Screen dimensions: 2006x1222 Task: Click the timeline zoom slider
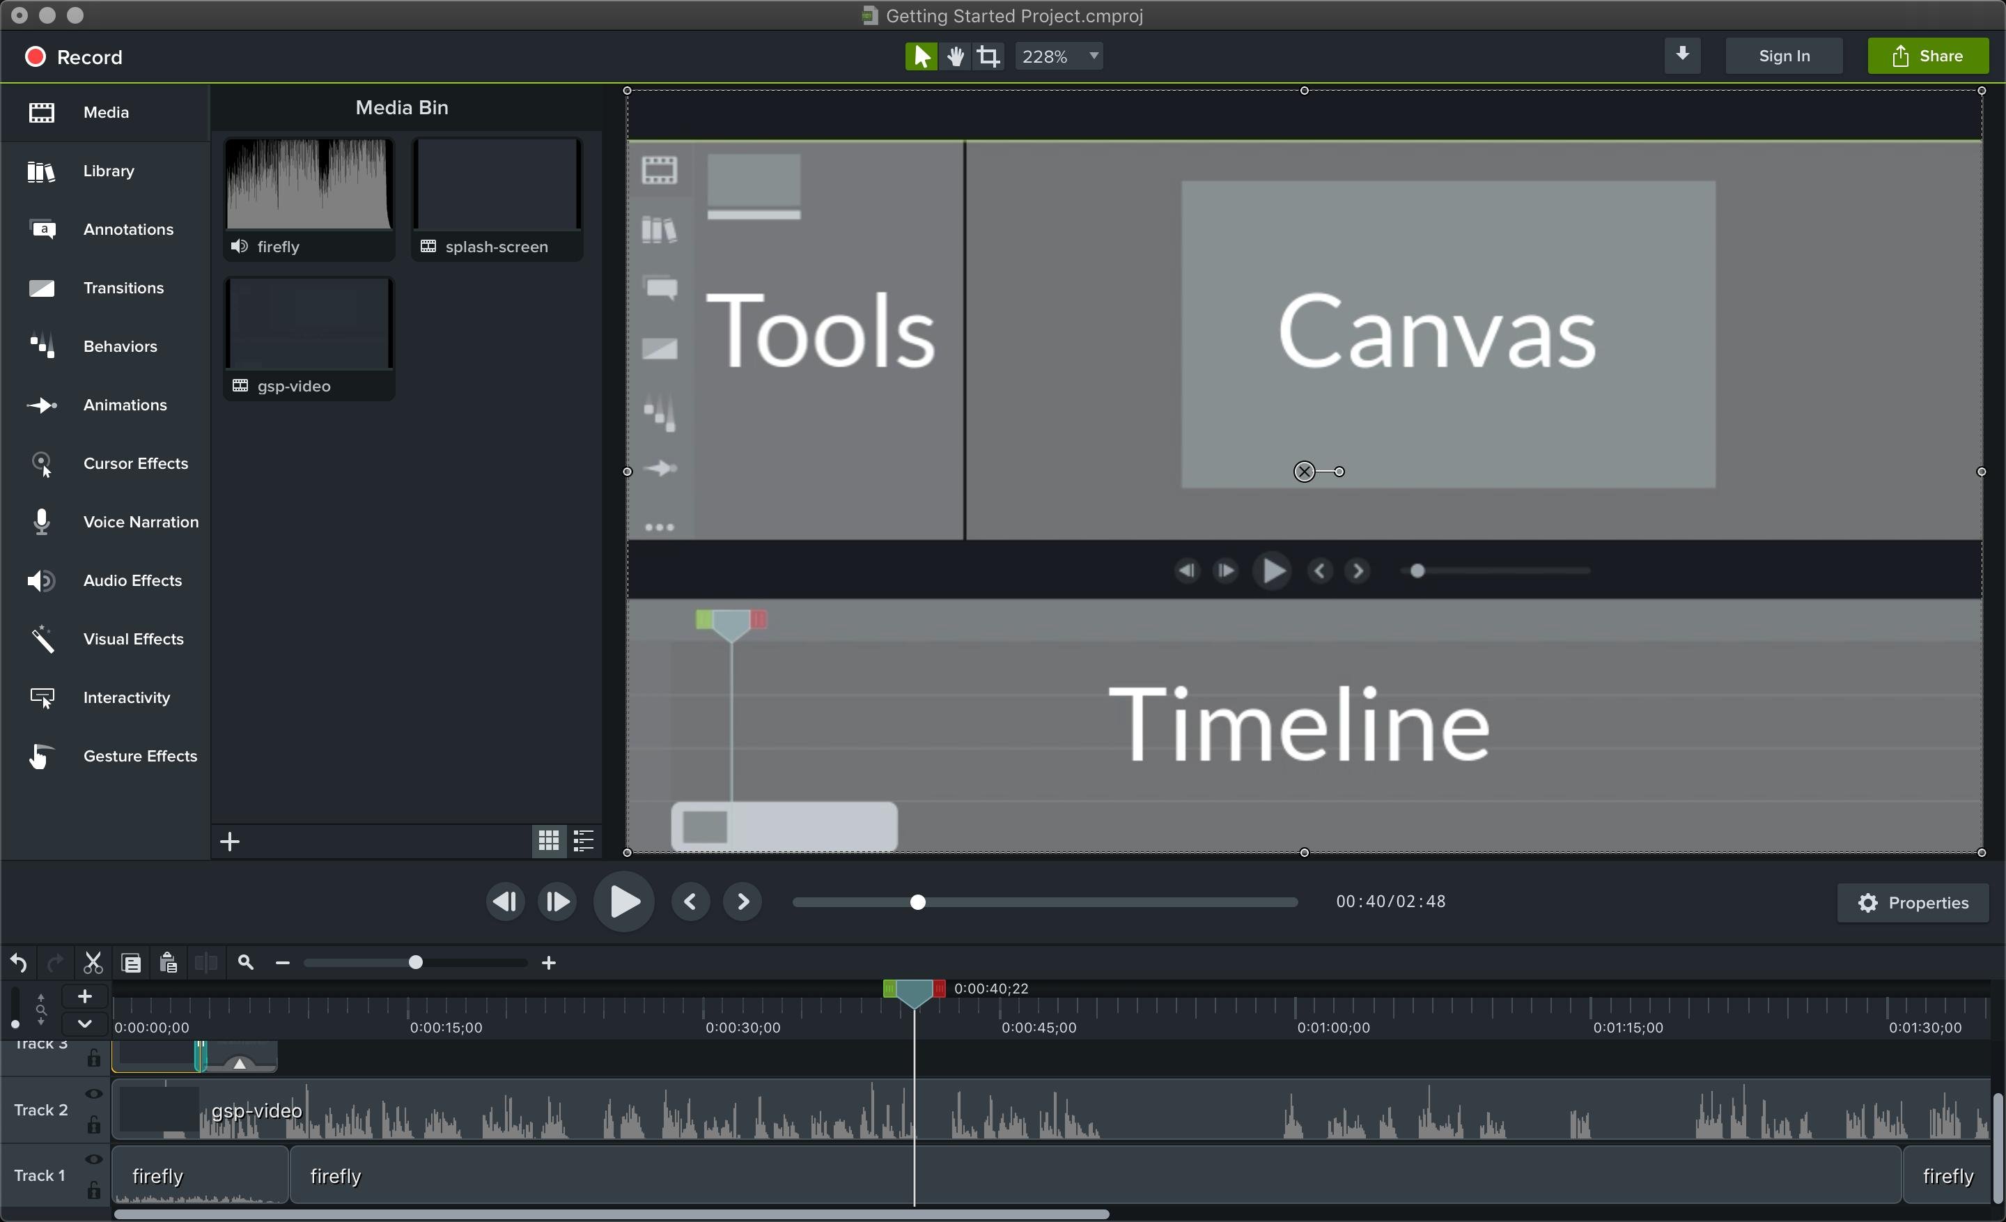click(415, 963)
